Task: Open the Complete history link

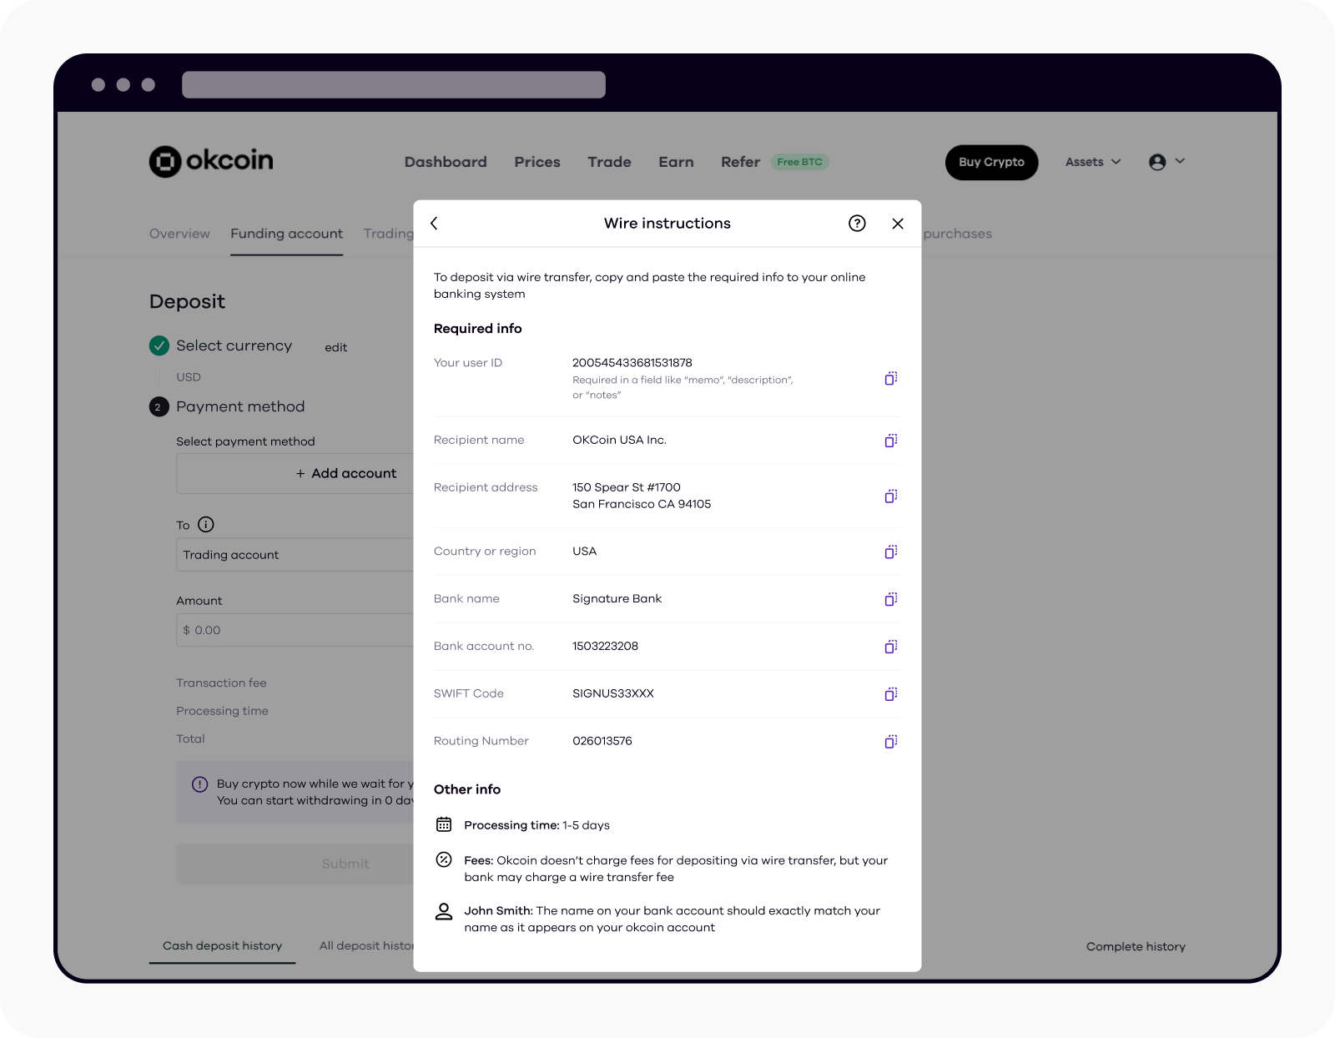Action: [x=1136, y=946]
